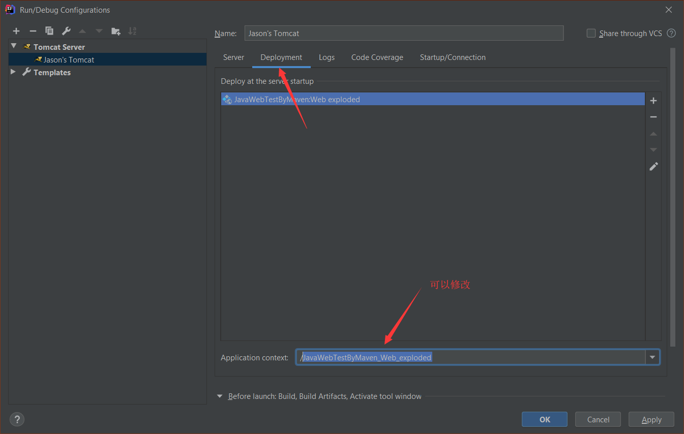Image resolution: width=684 pixels, height=434 pixels.
Task: Click the right-side vertical scrollbar
Action: (x=673, y=197)
